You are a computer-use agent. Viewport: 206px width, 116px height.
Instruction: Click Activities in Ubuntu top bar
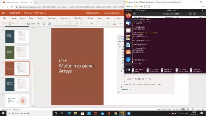pyautogui.click(x=129, y=10)
